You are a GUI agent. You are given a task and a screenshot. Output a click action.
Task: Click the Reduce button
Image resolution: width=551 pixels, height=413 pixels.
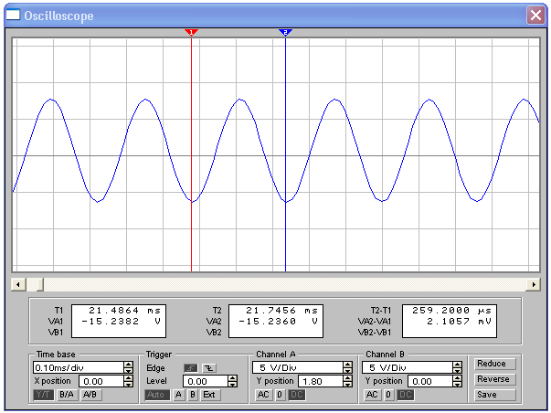point(494,364)
